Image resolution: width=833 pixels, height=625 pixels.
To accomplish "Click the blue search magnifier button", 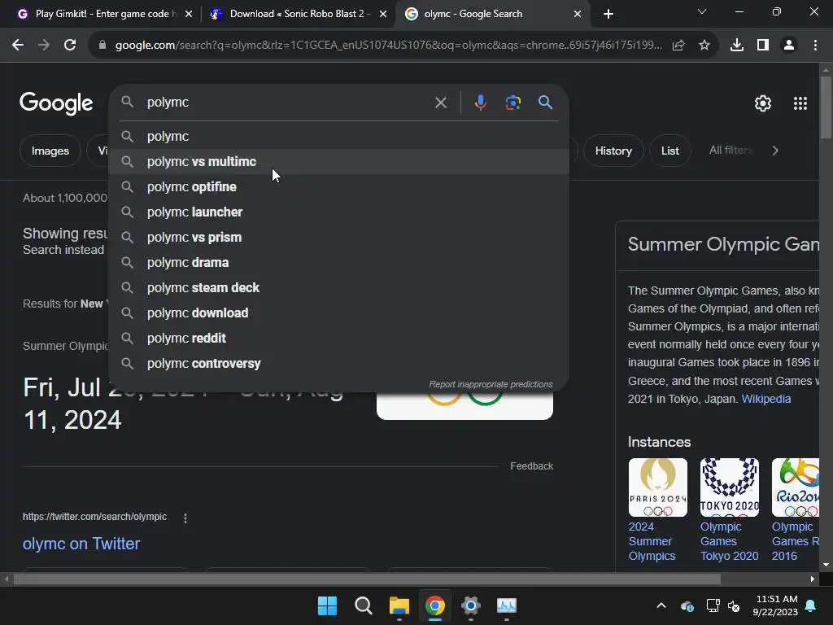I will 545,103.
